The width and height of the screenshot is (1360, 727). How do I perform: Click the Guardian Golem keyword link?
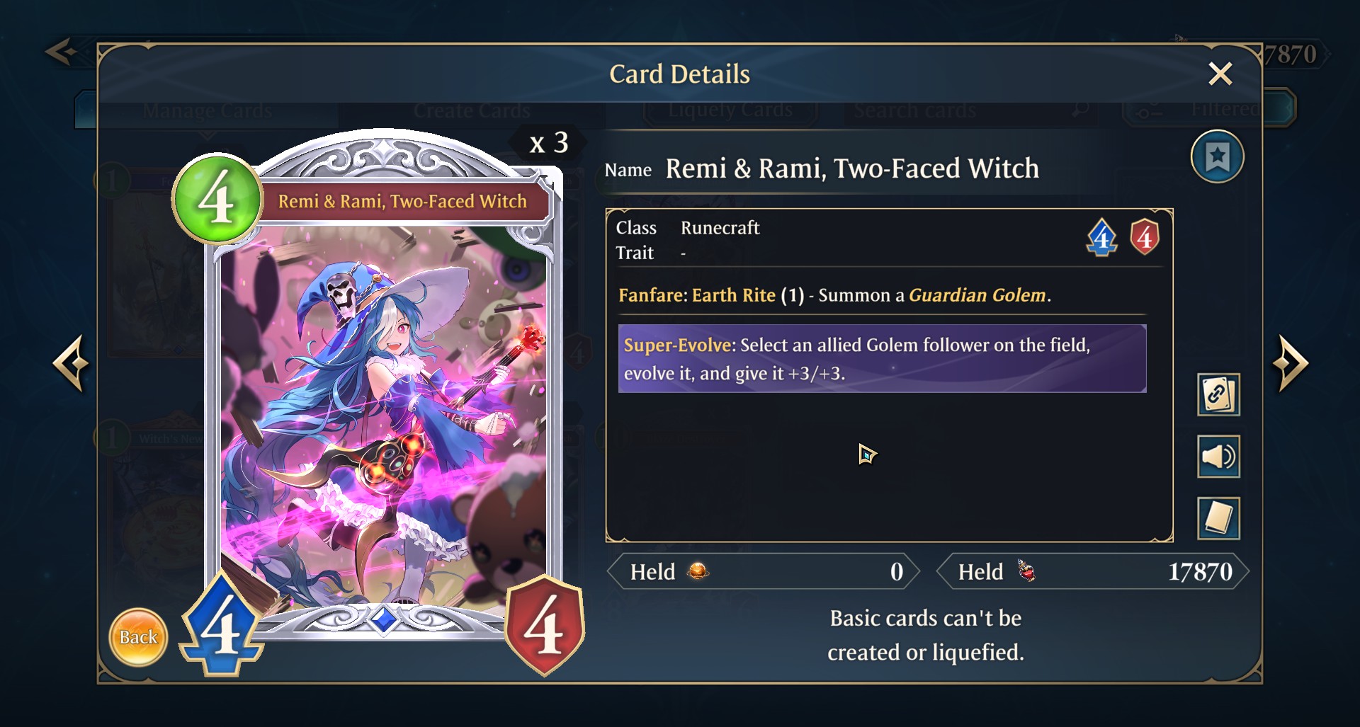click(977, 295)
